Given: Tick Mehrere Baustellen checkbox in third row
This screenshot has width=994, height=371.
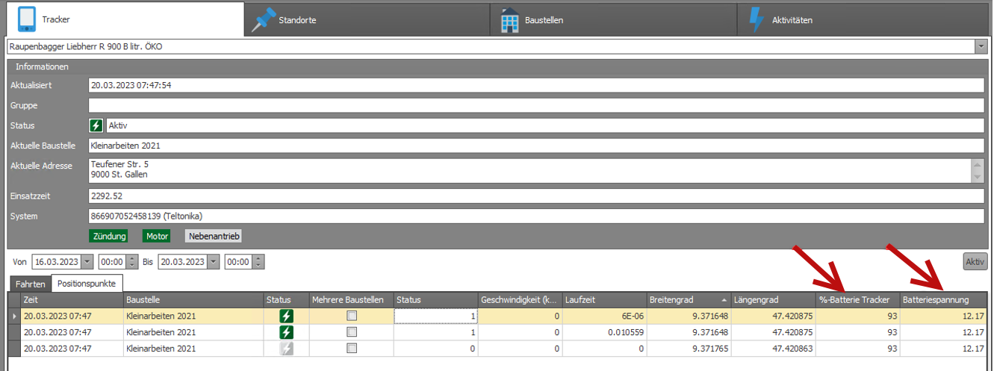Looking at the screenshot, I should [x=352, y=349].
